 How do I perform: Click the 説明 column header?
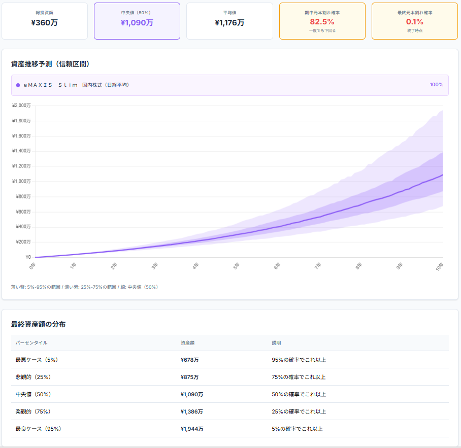[276, 343]
